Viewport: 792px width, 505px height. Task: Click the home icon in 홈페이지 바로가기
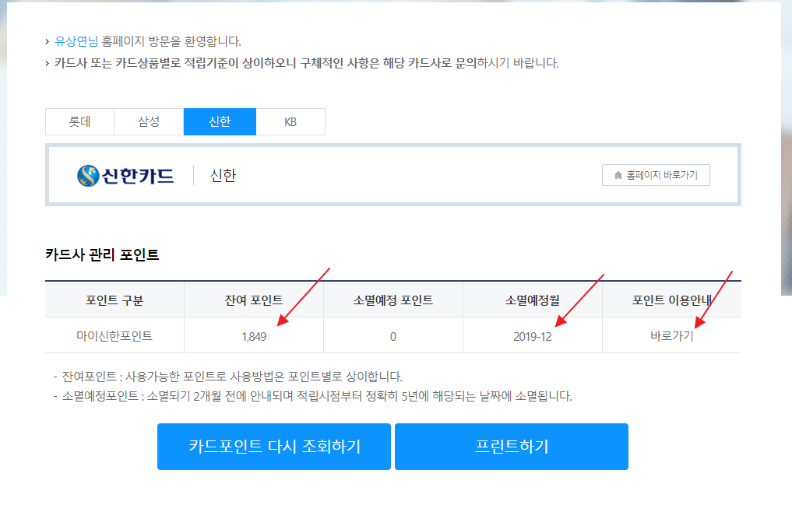618,175
